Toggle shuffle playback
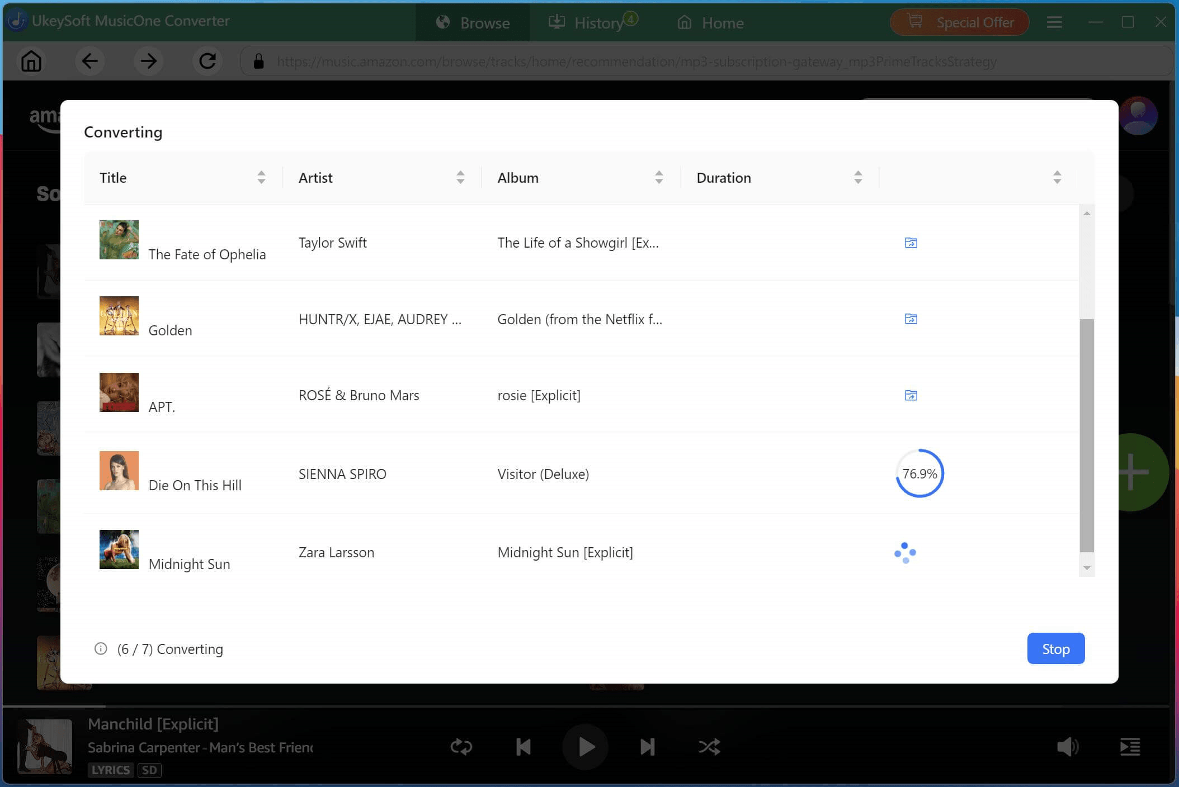1179x787 pixels. tap(709, 747)
